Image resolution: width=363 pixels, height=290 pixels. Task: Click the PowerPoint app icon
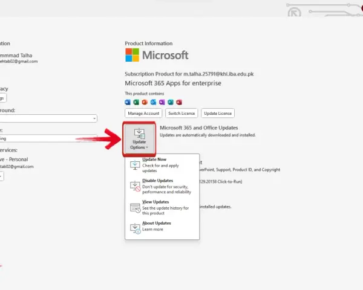tap(145, 102)
